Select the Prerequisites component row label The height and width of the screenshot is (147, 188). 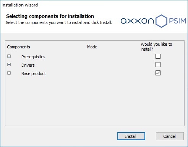(x=33, y=57)
